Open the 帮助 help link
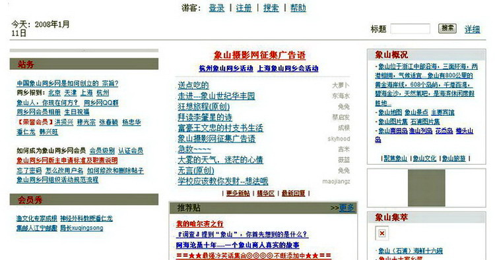Screen dimensions: 495x260 point(298,8)
